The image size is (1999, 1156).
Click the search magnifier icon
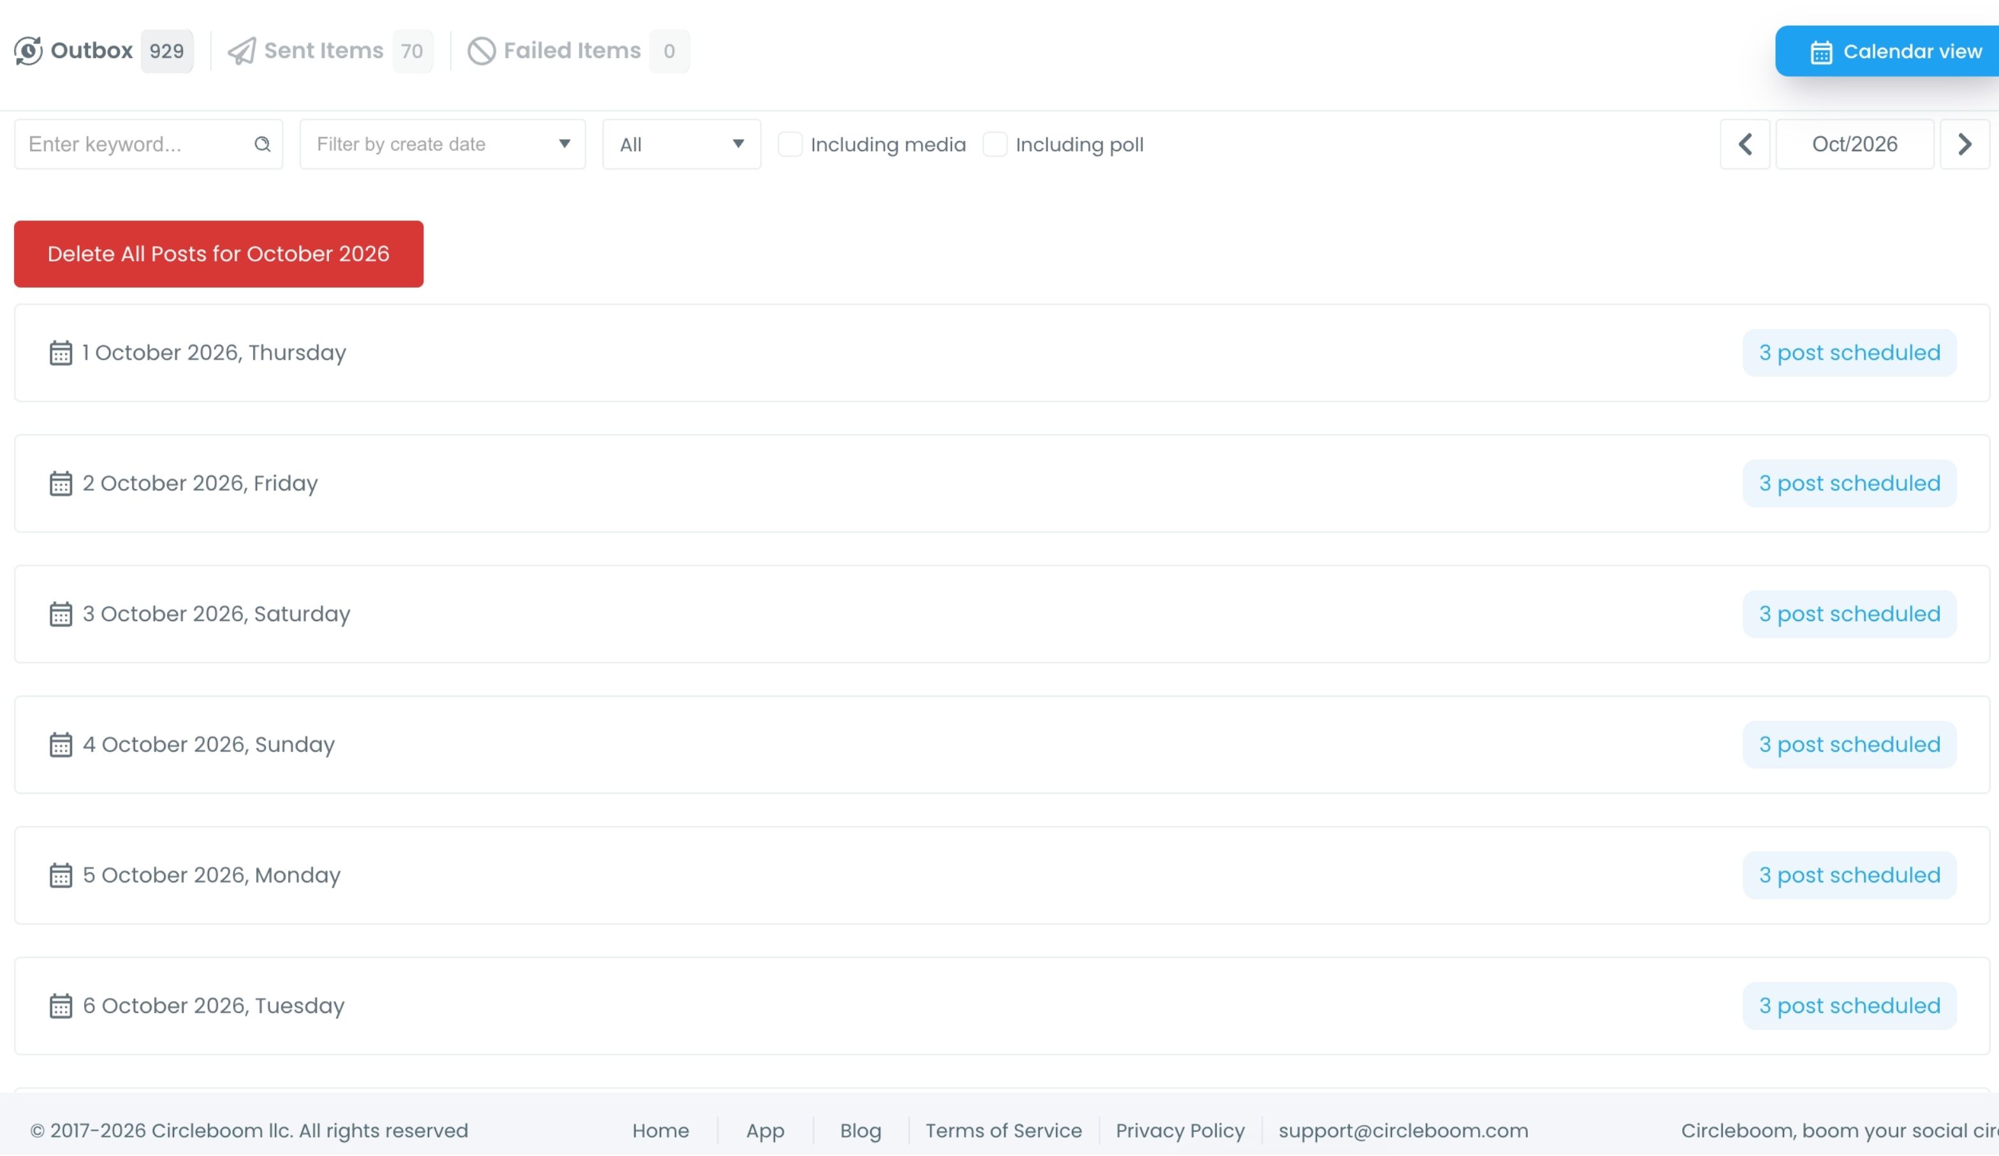tap(263, 144)
